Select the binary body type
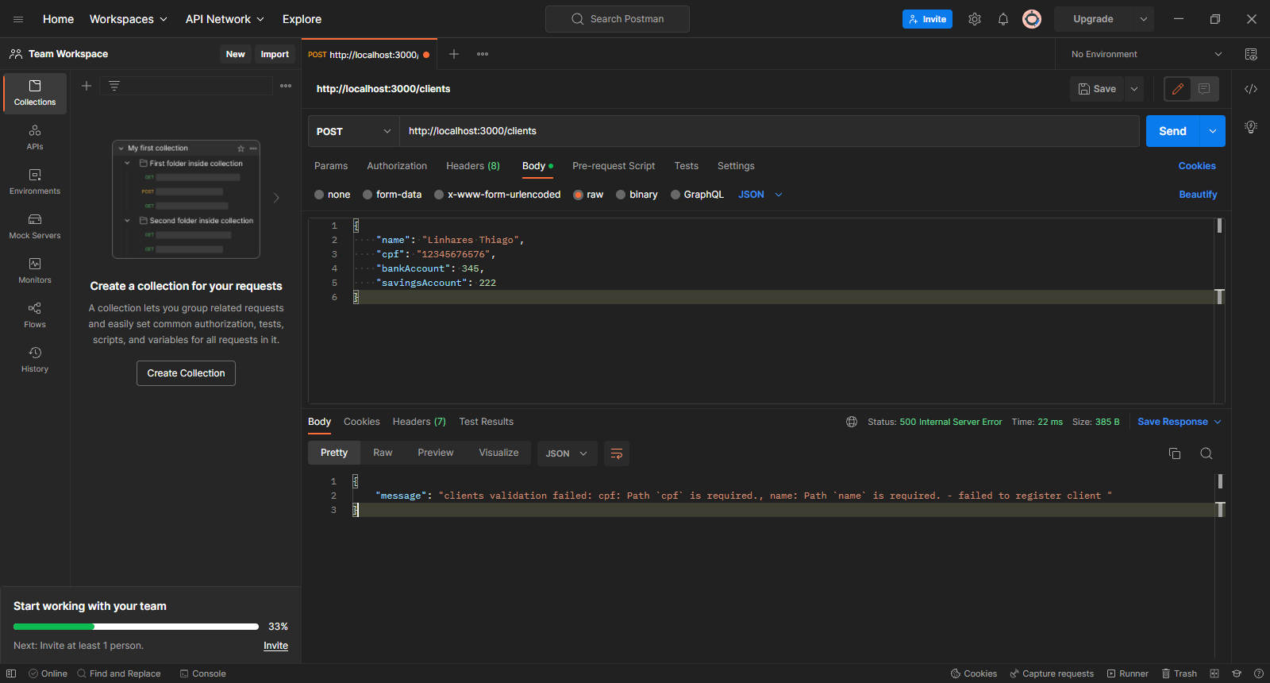 click(x=622, y=195)
